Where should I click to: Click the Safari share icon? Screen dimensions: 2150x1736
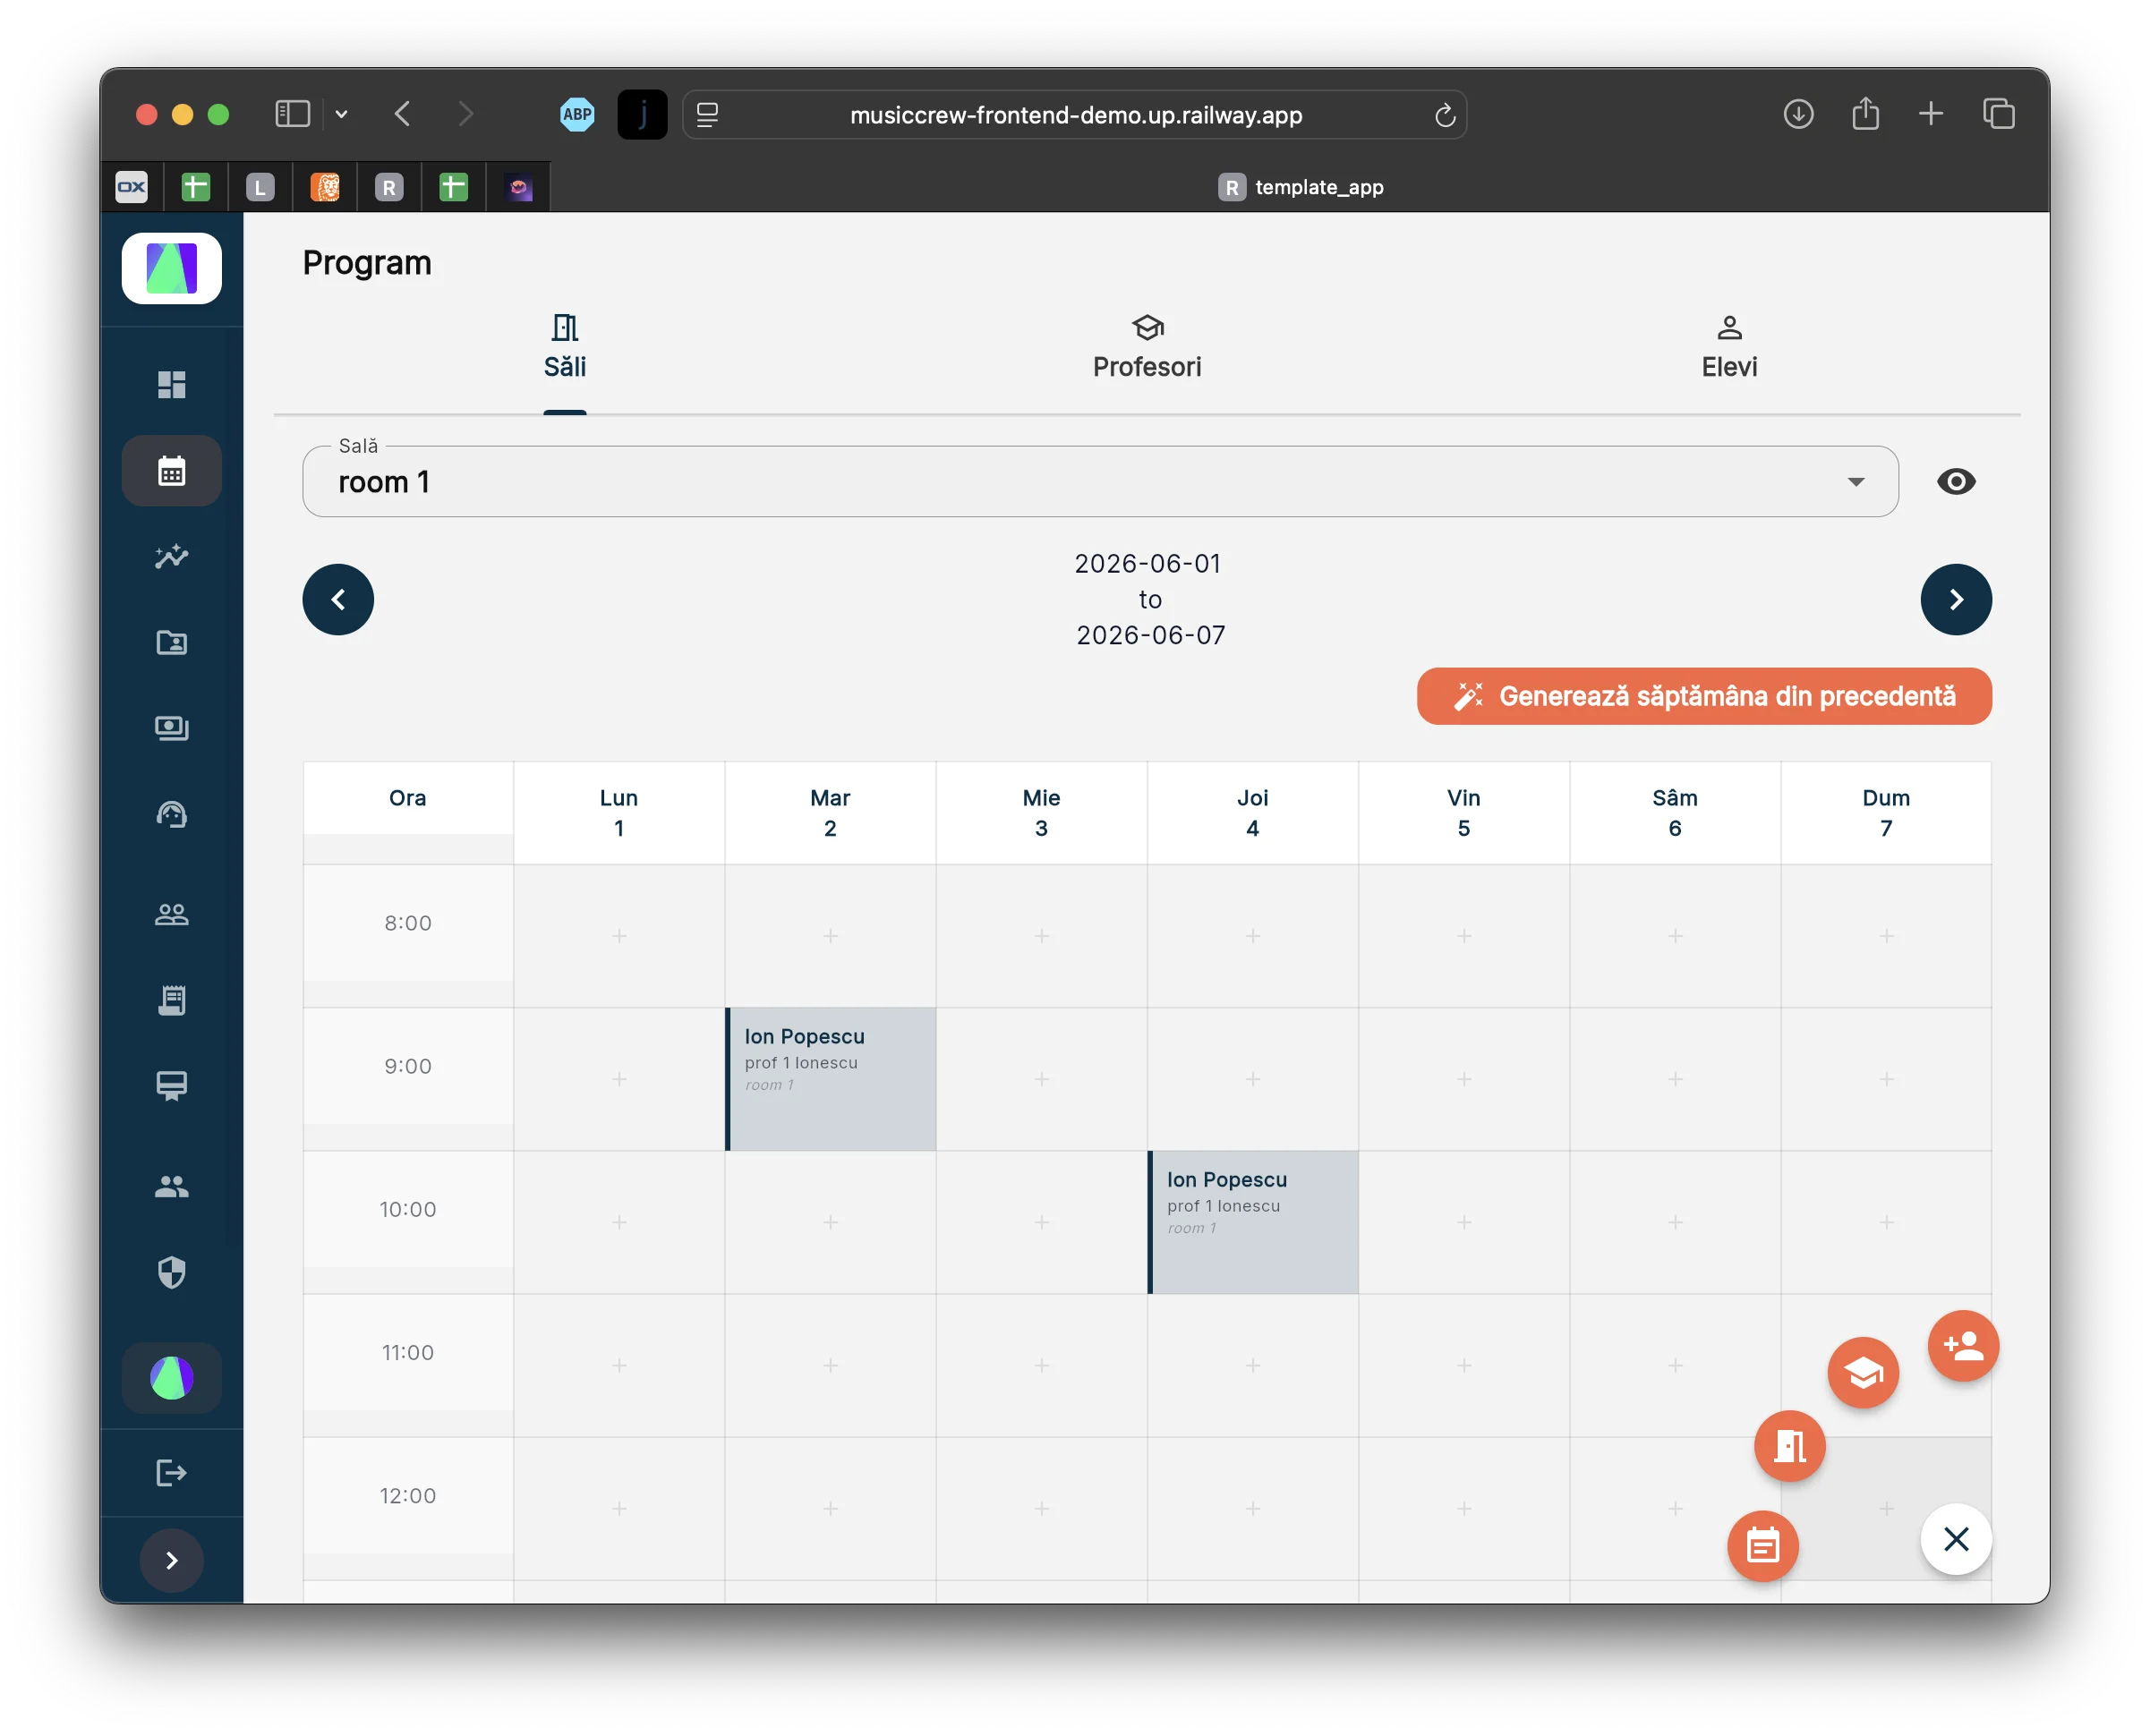tap(1865, 114)
